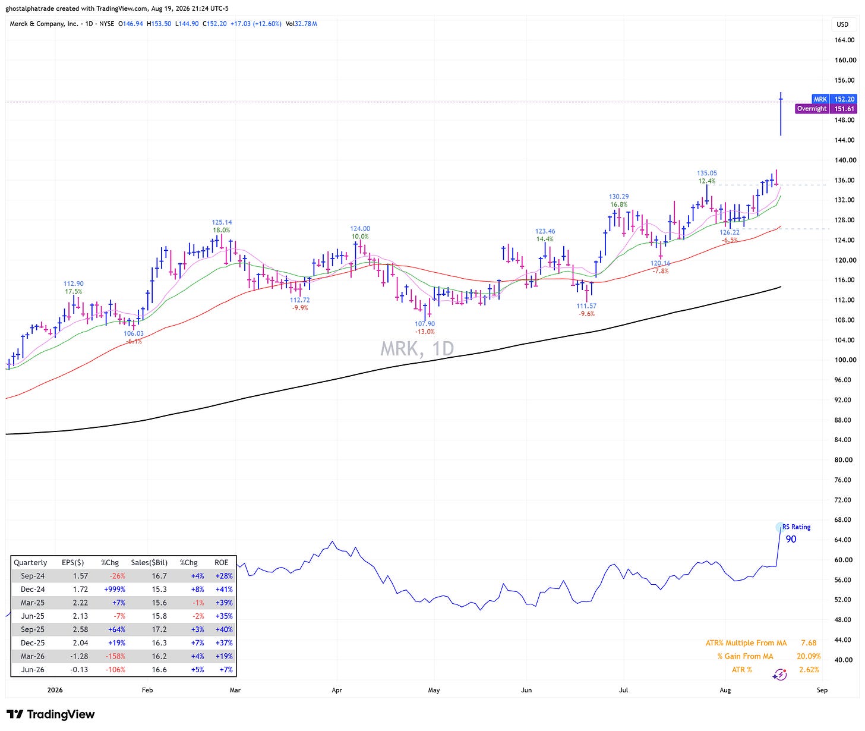Click the ATR% Multiple From MA value 7.68
The width and height of the screenshot is (865, 731).
[x=809, y=643]
